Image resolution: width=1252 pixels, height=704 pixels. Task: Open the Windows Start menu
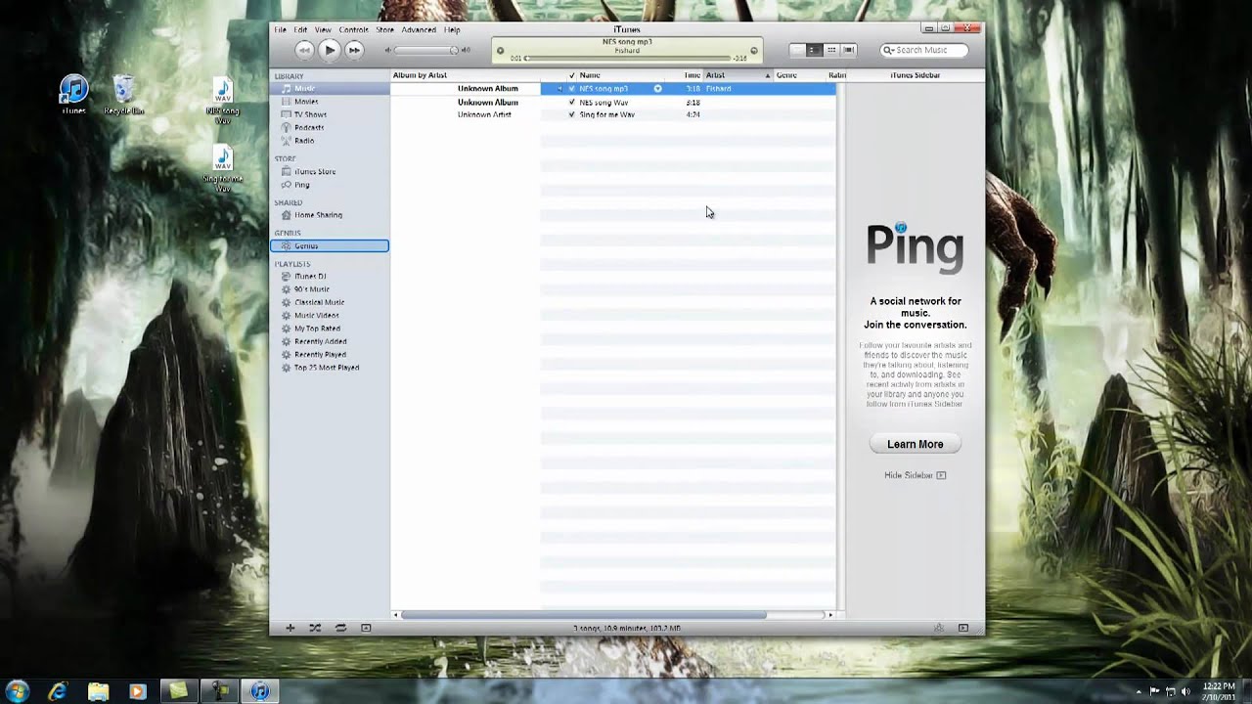[17, 691]
